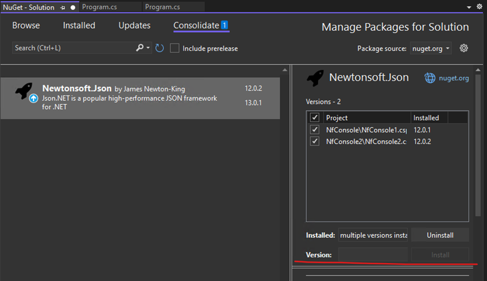
Task: Click the refresh icon beside the search box
Action: point(160,48)
